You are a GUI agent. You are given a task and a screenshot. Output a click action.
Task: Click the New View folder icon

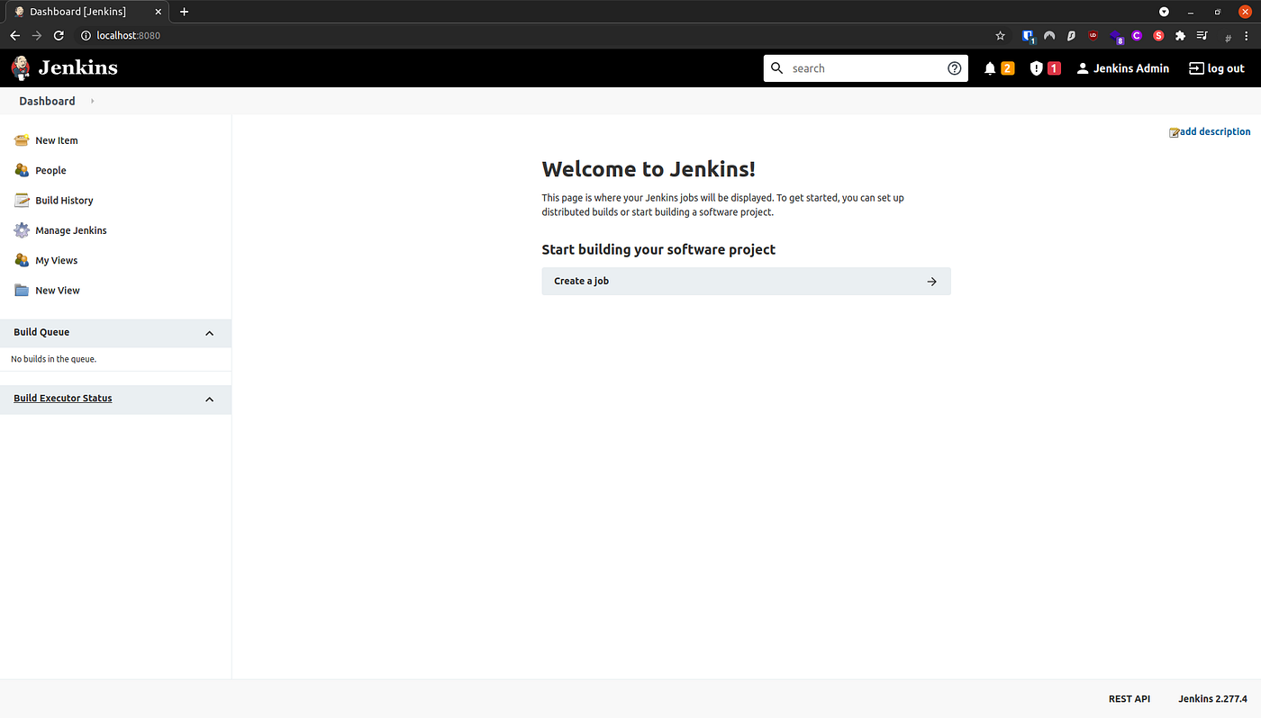click(x=20, y=290)
